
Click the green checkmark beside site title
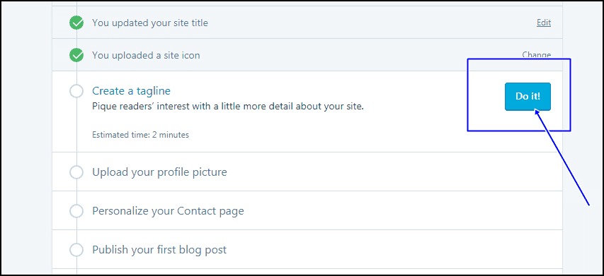[x=76, y=23]
